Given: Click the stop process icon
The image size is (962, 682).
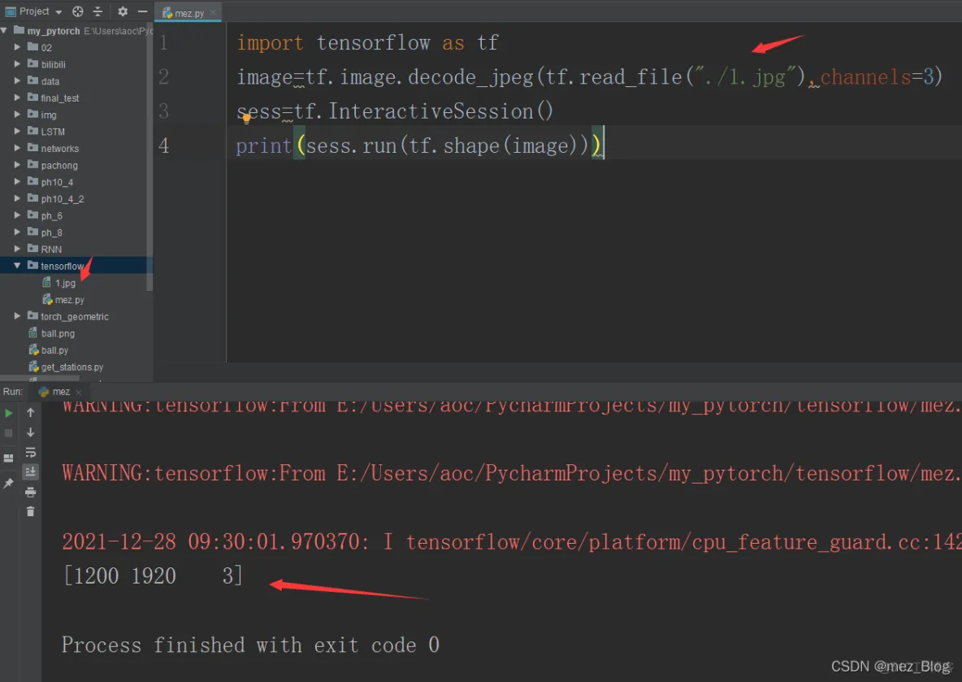Looking at the screenshot, I should tap(9, 433).
